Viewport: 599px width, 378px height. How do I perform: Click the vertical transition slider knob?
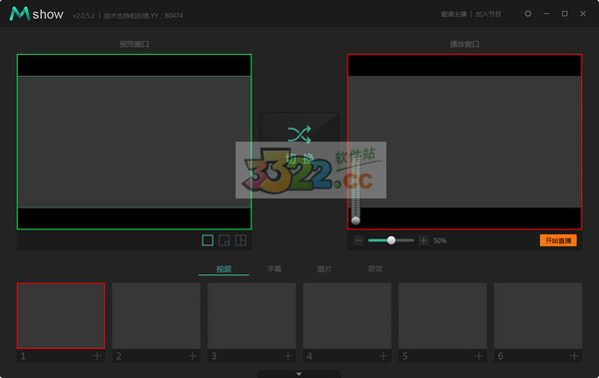[x=355, y=220]
